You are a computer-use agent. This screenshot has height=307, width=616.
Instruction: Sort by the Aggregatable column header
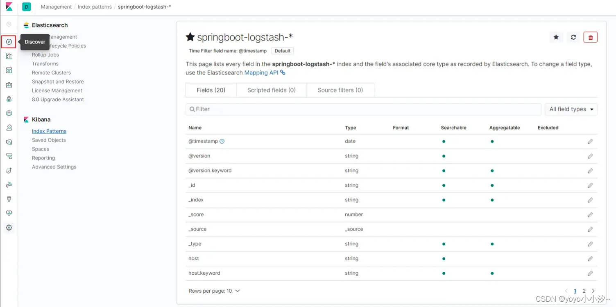coord(505,128)
